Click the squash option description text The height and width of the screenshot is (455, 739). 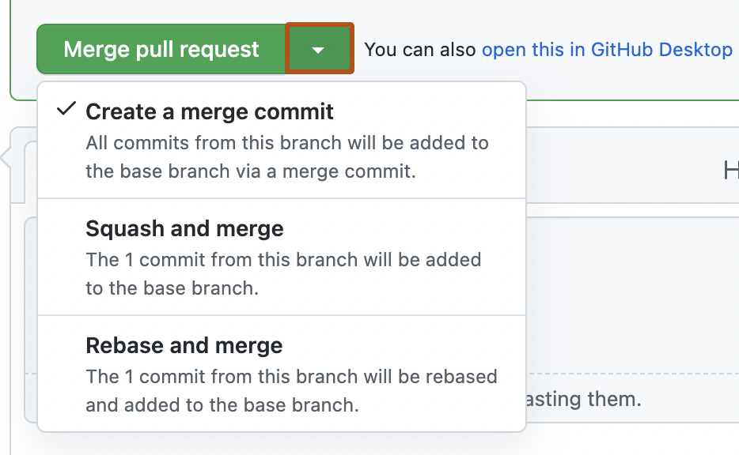pyautogui.click(x=283, y=274)
